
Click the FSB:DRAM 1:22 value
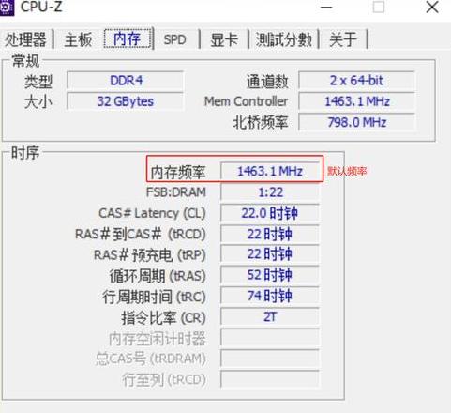(270, 192)
